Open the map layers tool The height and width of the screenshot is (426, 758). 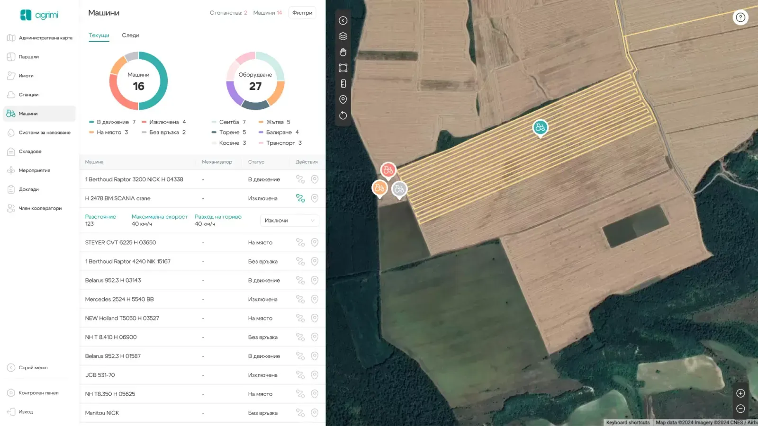(343, 36)
